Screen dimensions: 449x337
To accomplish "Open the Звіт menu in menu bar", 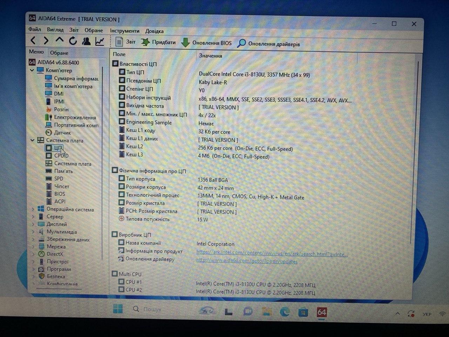I will [74, 30].
